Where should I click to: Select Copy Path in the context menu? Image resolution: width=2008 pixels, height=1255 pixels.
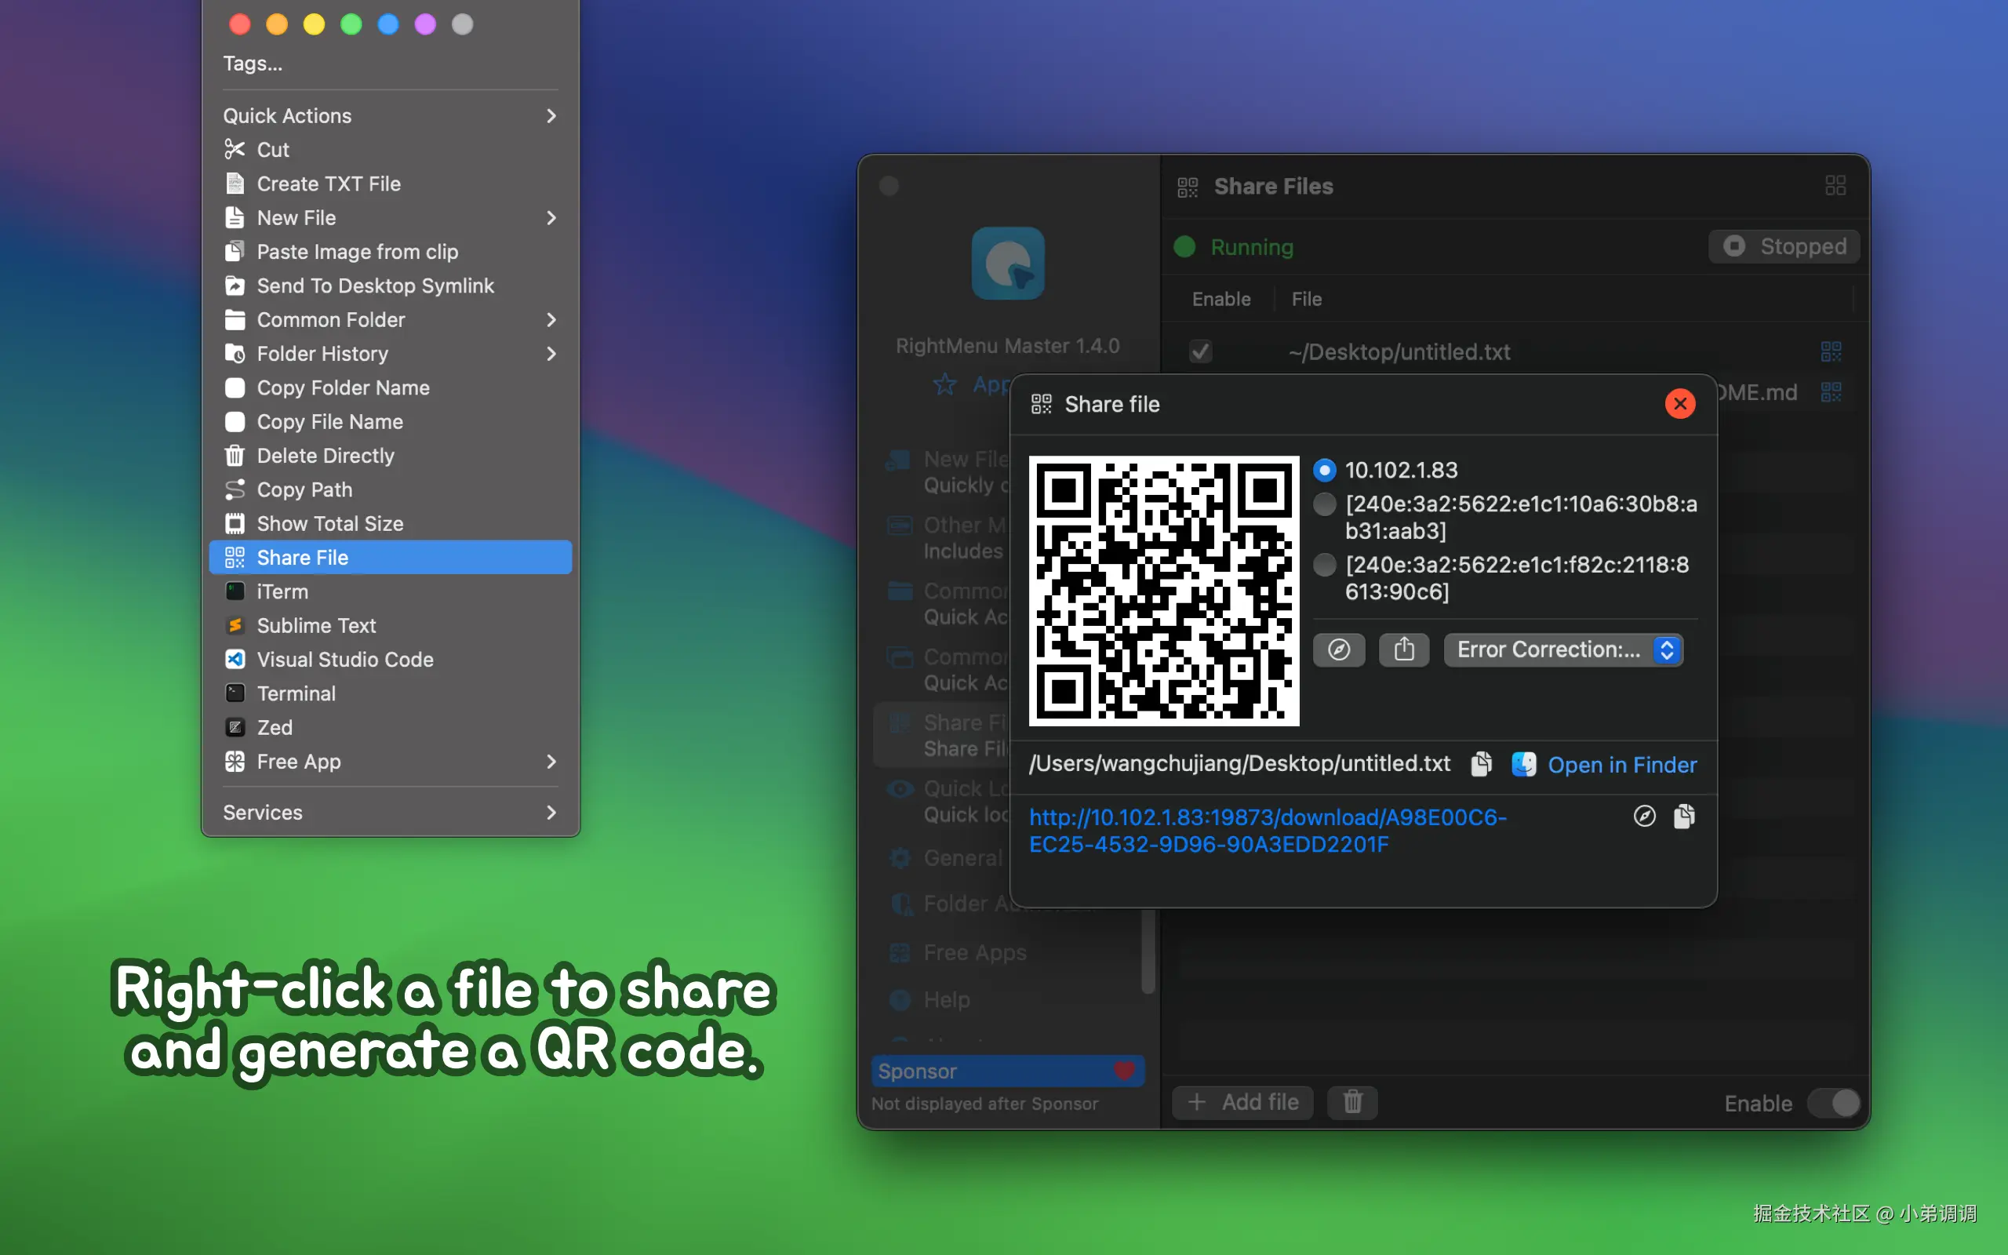tap(304, 489)
